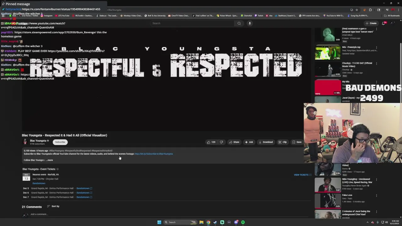Open Blac Youngsta channel avatar
402x226 pixels.
25,142
